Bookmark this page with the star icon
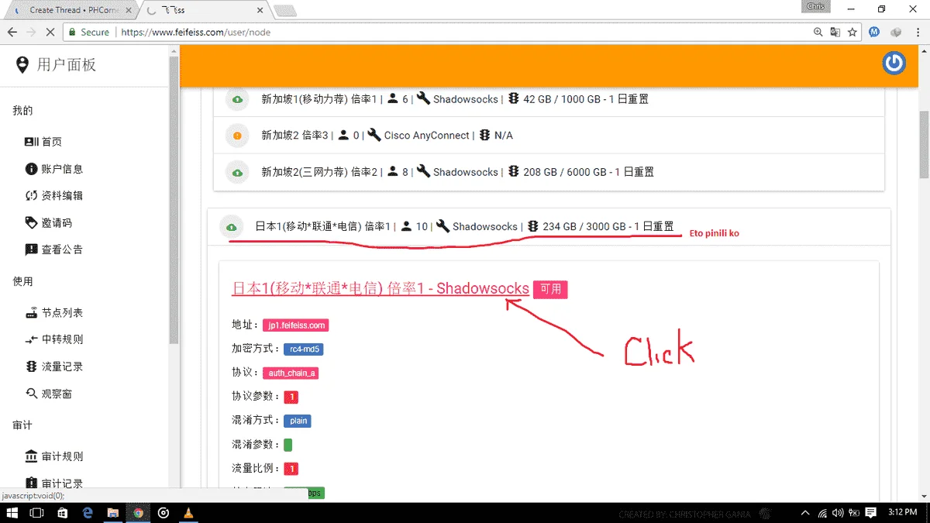This screenshot has width=930, height=523. 852,33
